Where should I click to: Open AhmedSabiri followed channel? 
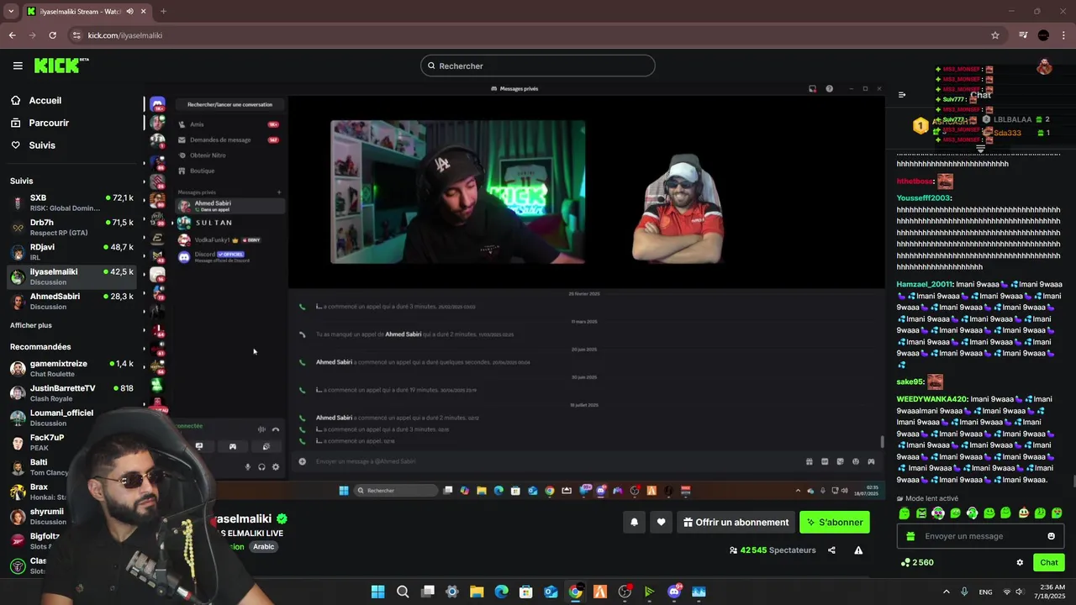[x=71, y=301]
